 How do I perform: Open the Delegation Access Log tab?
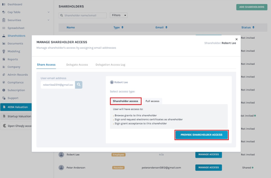110,64
